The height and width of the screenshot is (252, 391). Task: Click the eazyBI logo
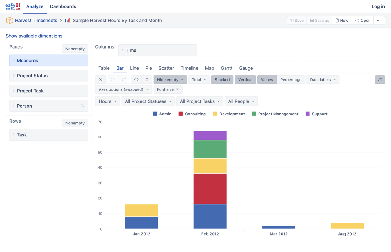(x=12, y=6)
